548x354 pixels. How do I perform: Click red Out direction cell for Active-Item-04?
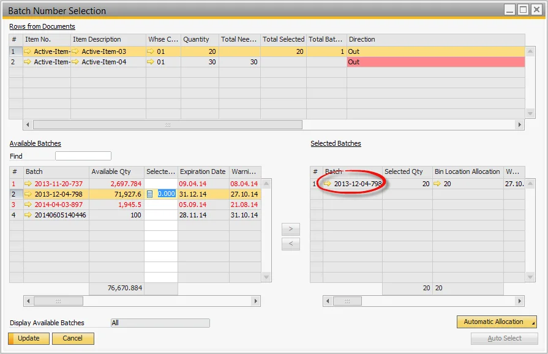pos(436,62)
